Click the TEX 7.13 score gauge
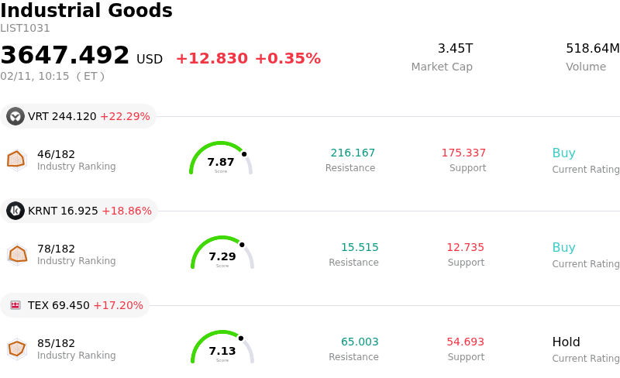The height and width of the screenshot is (378, 620). 222,348
